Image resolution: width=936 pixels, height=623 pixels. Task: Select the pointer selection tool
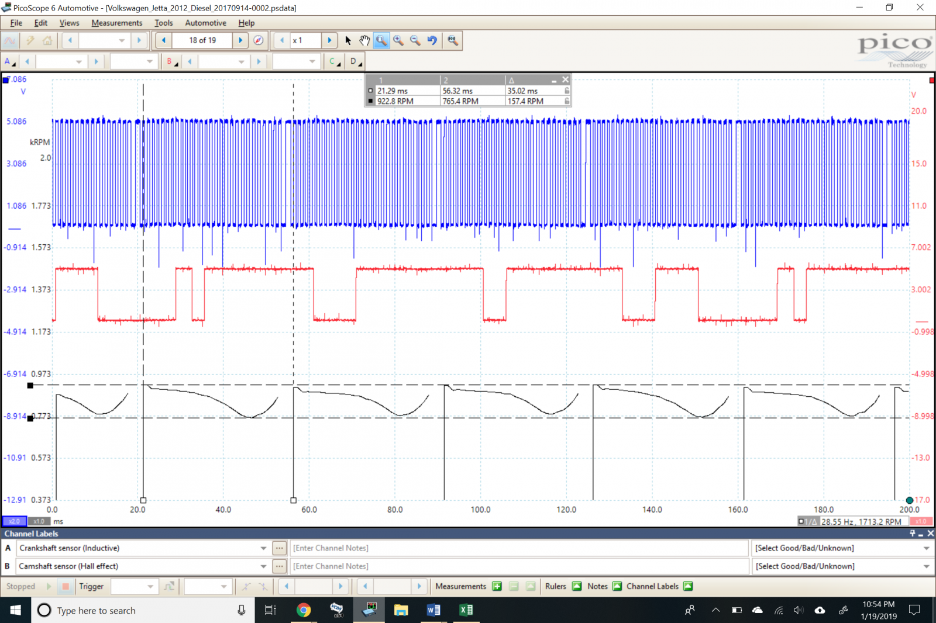point(348,40)
